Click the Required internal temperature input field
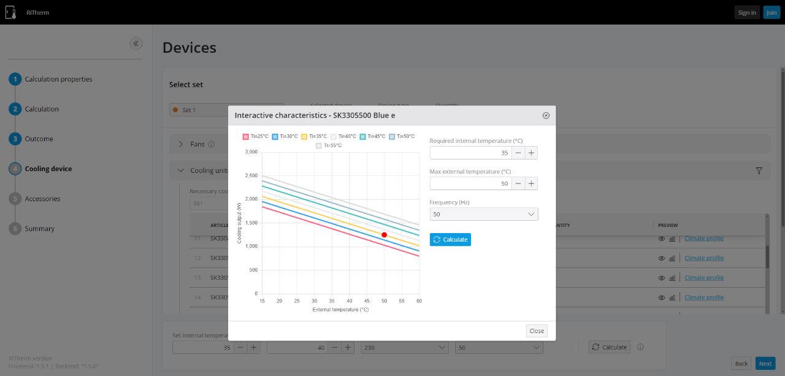 pos(470,153)
